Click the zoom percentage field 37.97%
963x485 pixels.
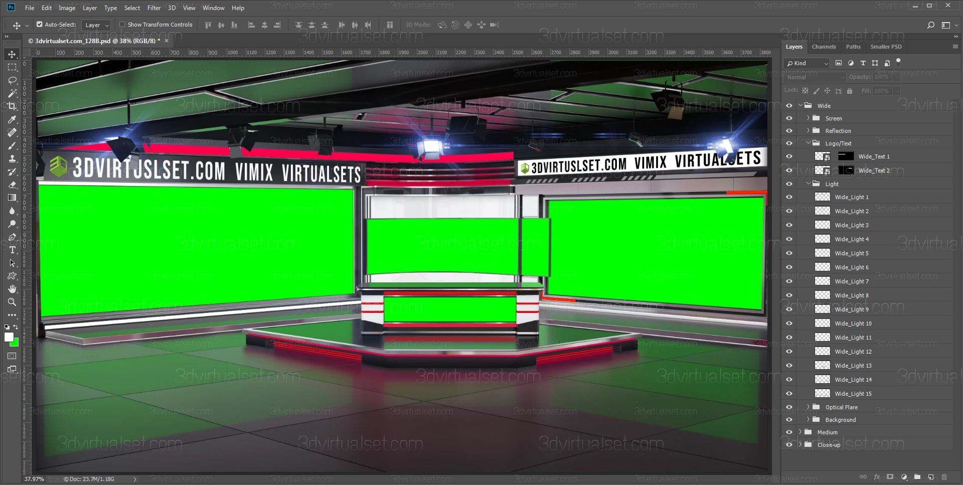coord(34,479)
